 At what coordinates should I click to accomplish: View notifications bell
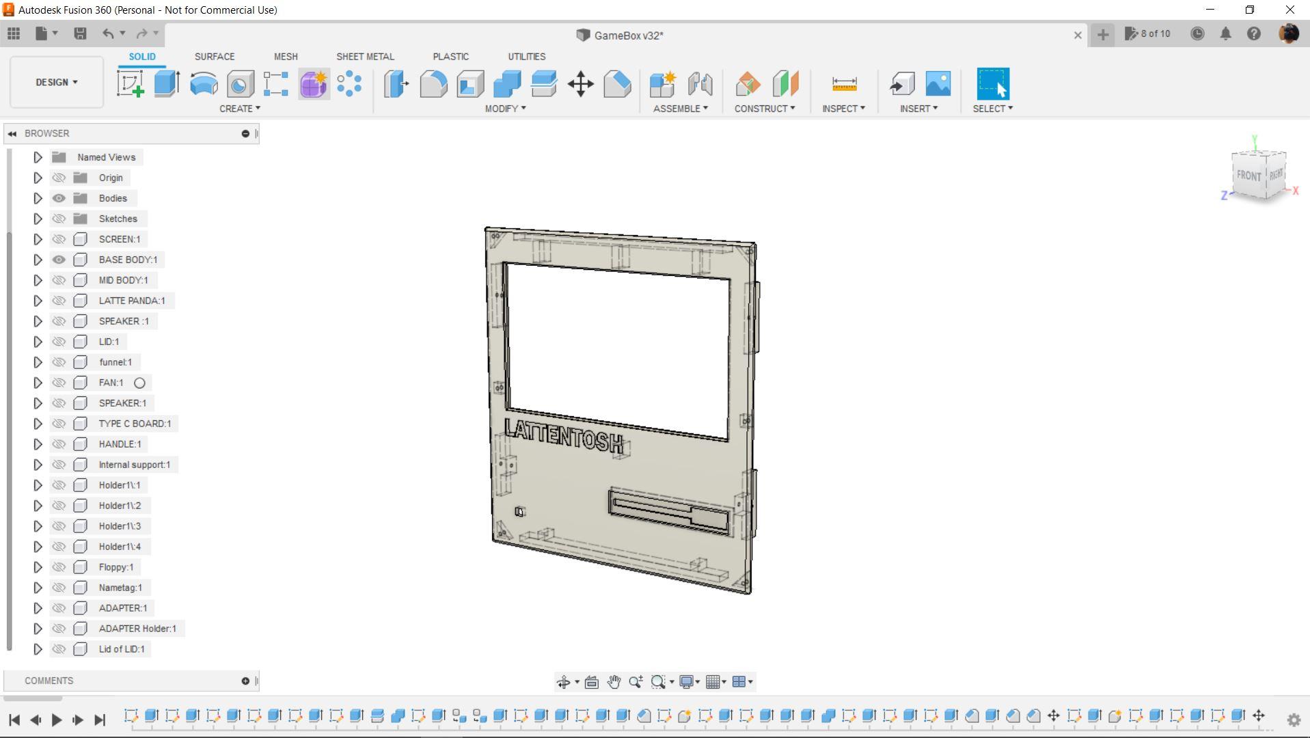click(1225, 33)
